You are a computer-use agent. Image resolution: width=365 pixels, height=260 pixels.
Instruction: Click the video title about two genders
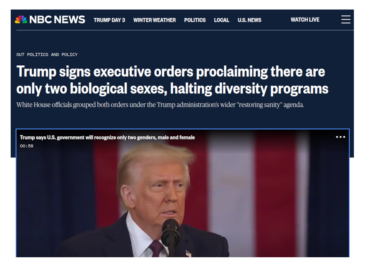[x=107, y=138]
